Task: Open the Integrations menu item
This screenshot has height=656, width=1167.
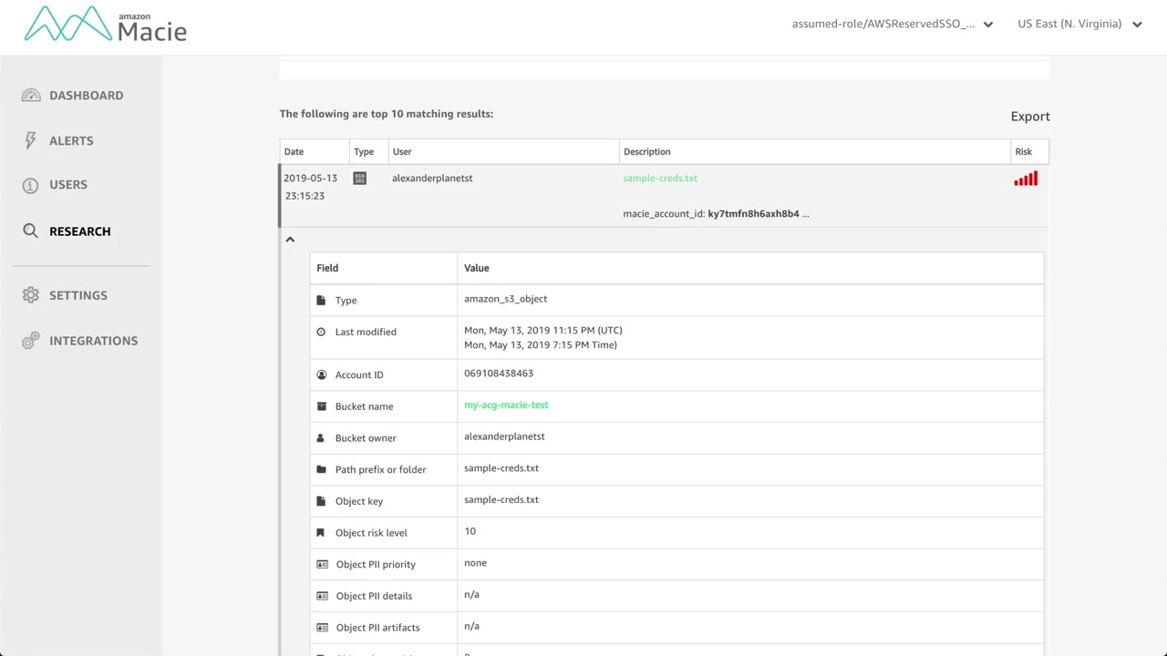Action: 93,341
